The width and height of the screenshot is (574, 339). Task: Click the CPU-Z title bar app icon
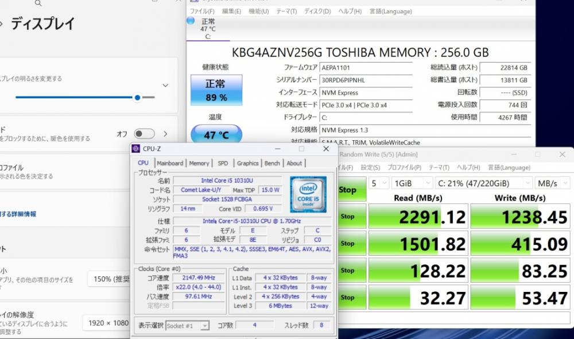point(136,148)
